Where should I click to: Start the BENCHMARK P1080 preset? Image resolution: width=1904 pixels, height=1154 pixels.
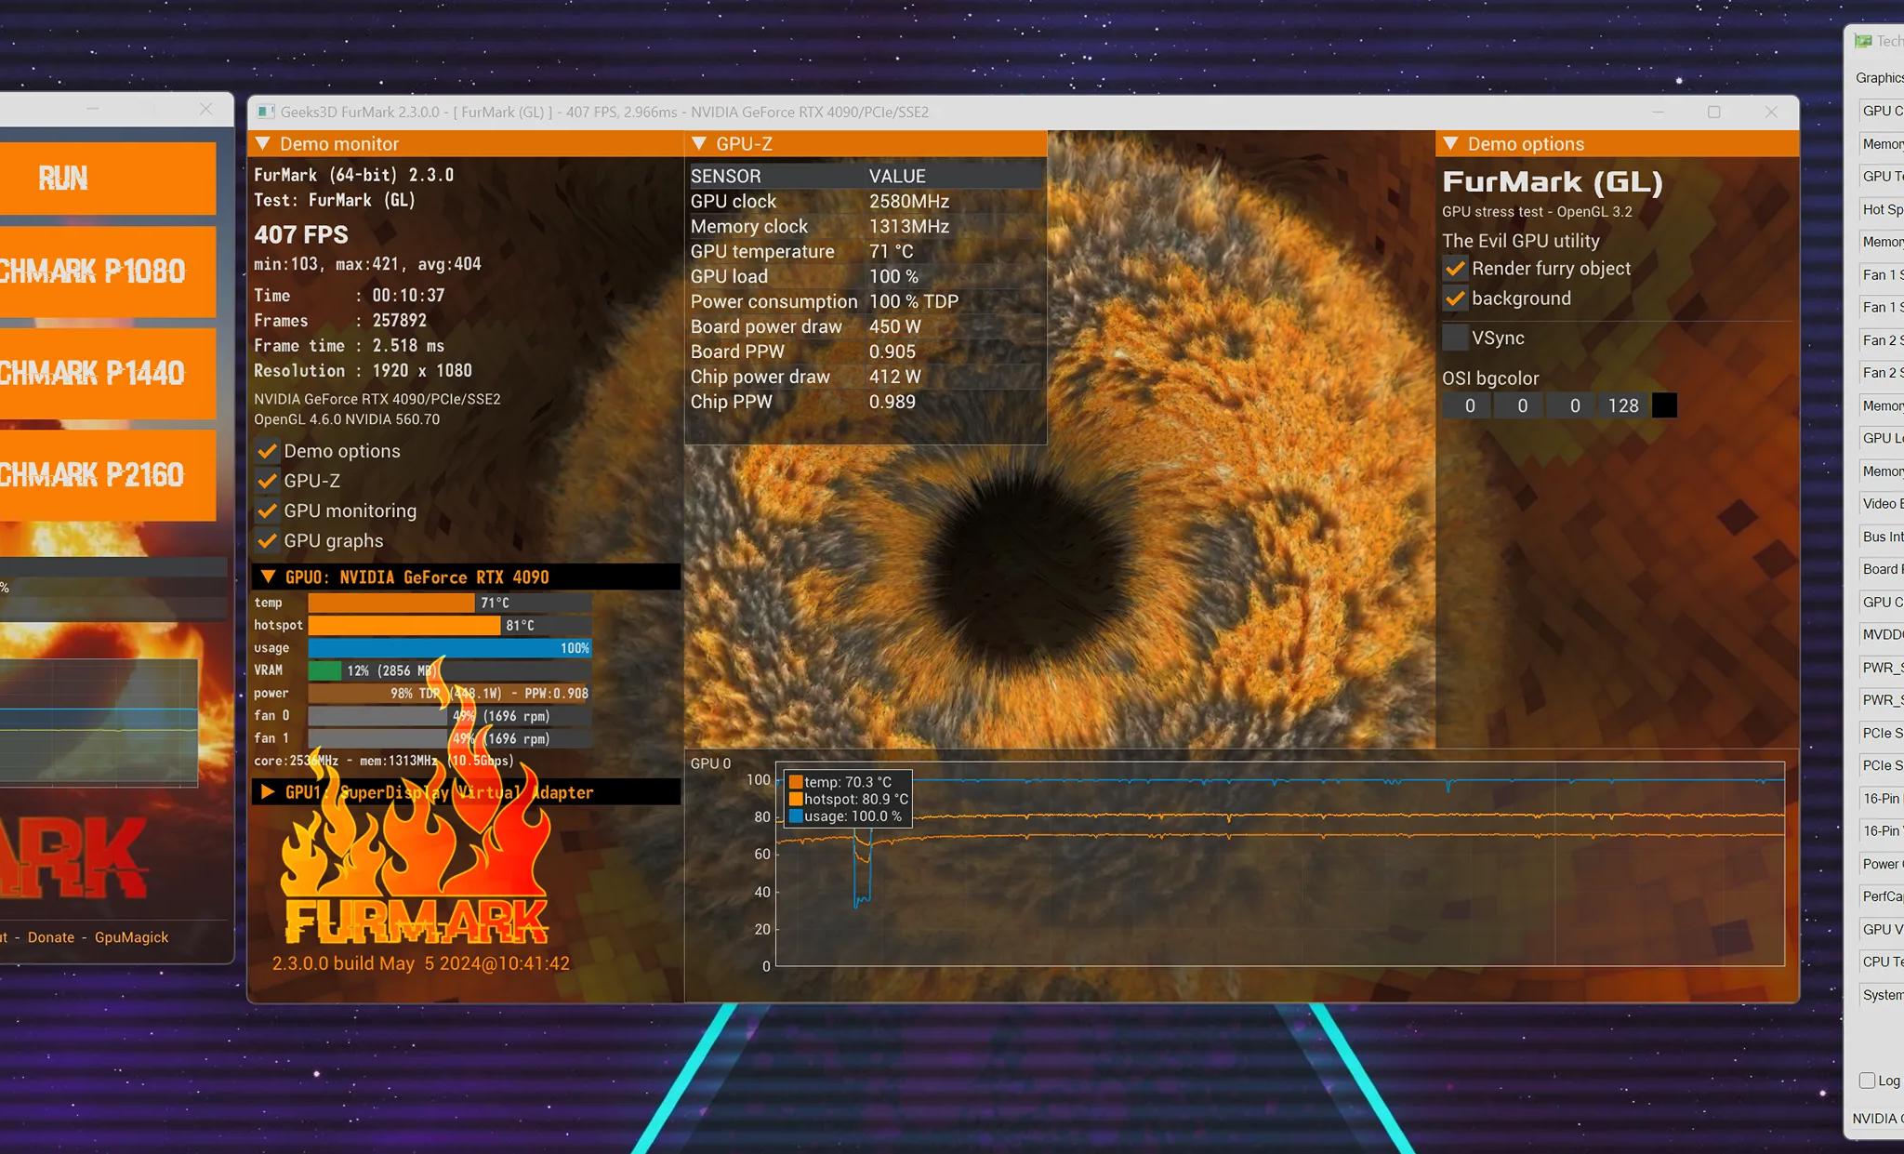click(108, 272)
